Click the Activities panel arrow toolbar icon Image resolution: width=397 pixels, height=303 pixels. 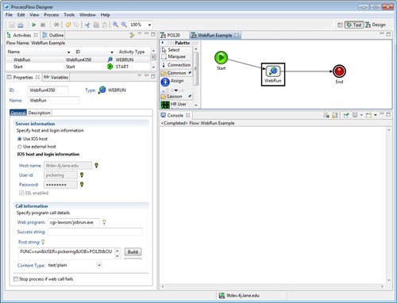pos(132,35)
